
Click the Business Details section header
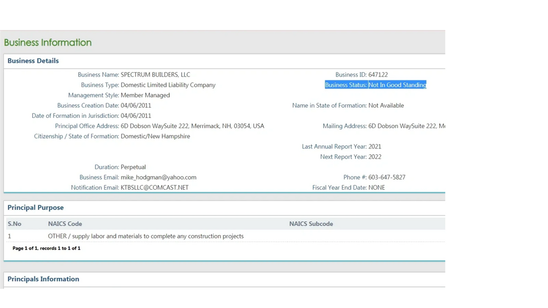tap(33, 61)
